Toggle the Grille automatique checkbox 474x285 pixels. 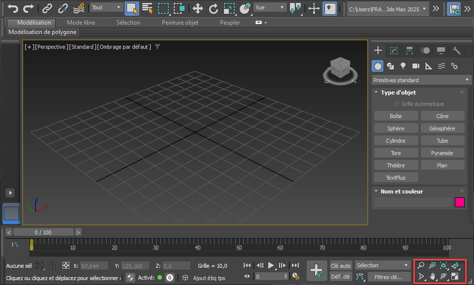(x=397, y=104)
